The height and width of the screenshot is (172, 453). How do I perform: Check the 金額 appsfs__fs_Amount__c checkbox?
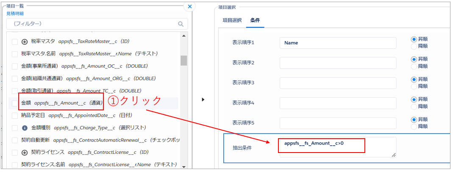pos(15,103)
